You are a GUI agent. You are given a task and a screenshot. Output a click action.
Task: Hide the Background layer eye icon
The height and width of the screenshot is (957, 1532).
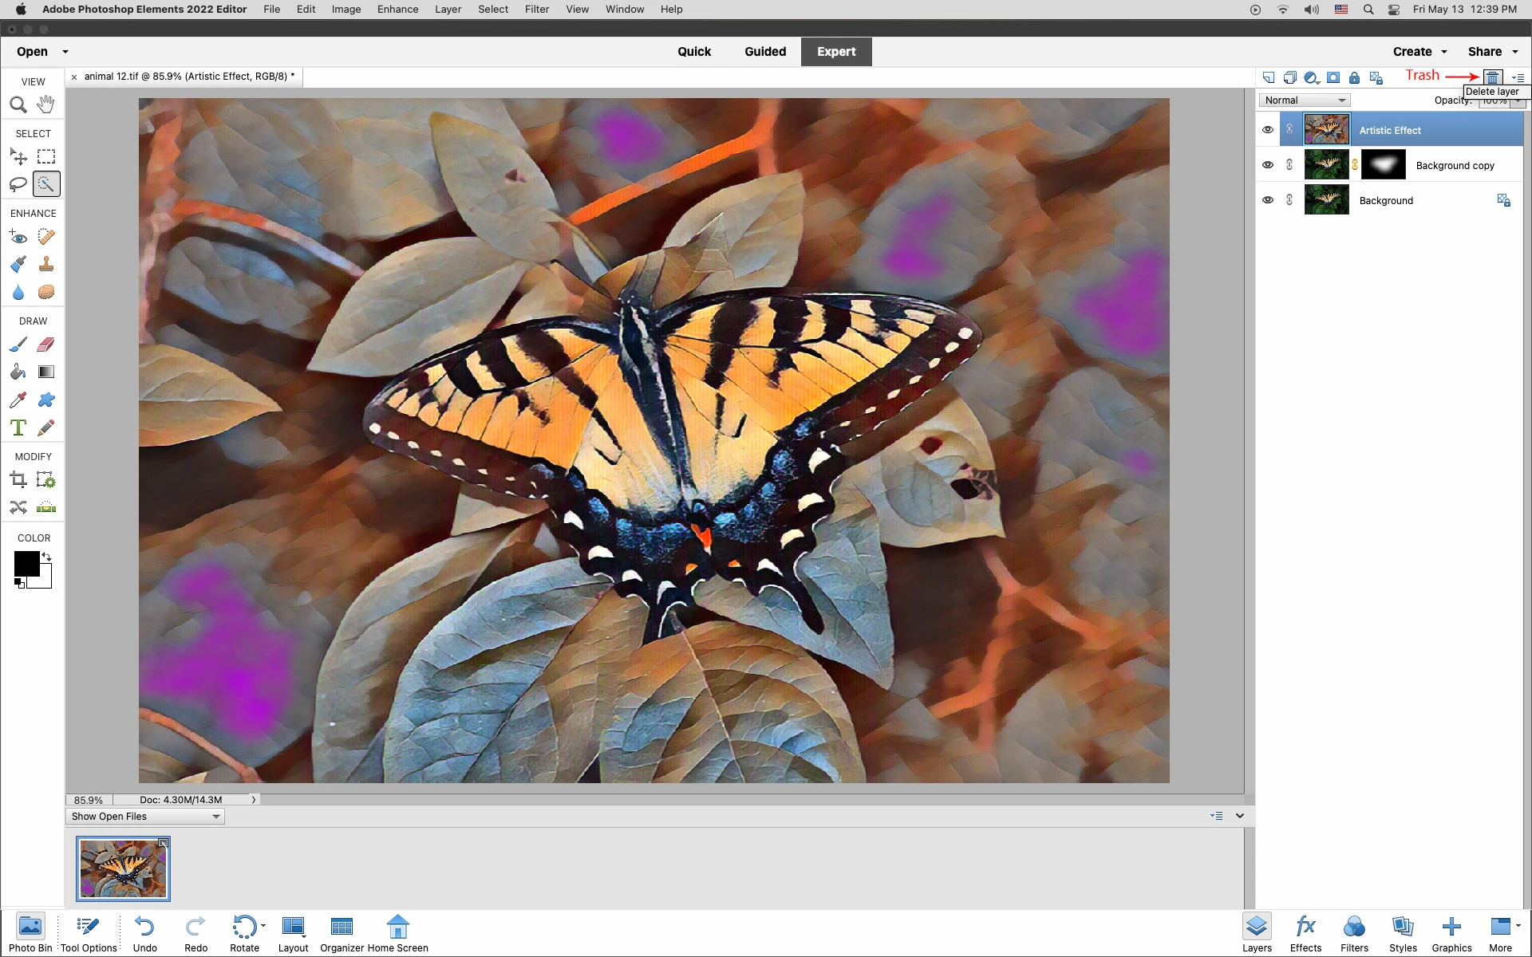pyautogui.click(x=1267, y=200)
